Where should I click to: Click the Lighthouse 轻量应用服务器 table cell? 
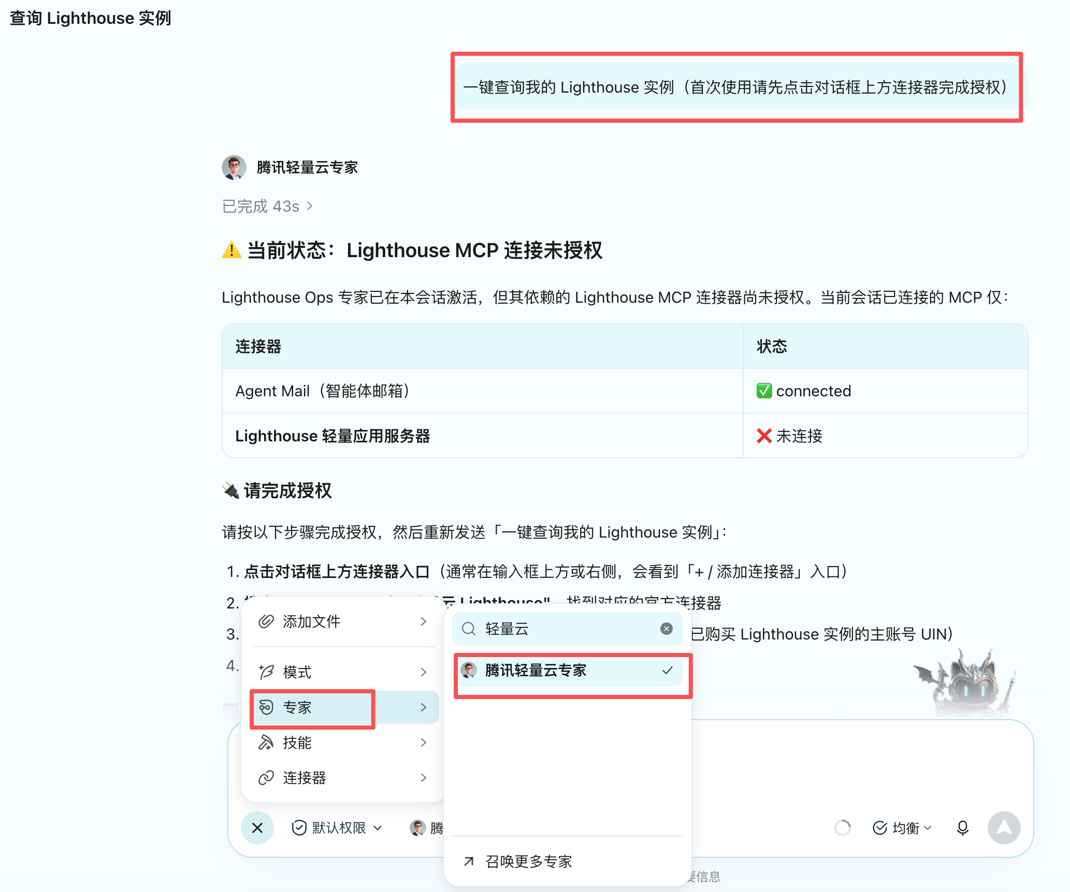pos(483,436)
